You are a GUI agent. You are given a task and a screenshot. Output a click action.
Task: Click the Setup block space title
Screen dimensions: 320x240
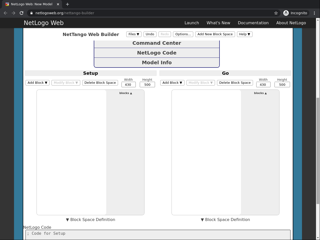pos(90,73)
